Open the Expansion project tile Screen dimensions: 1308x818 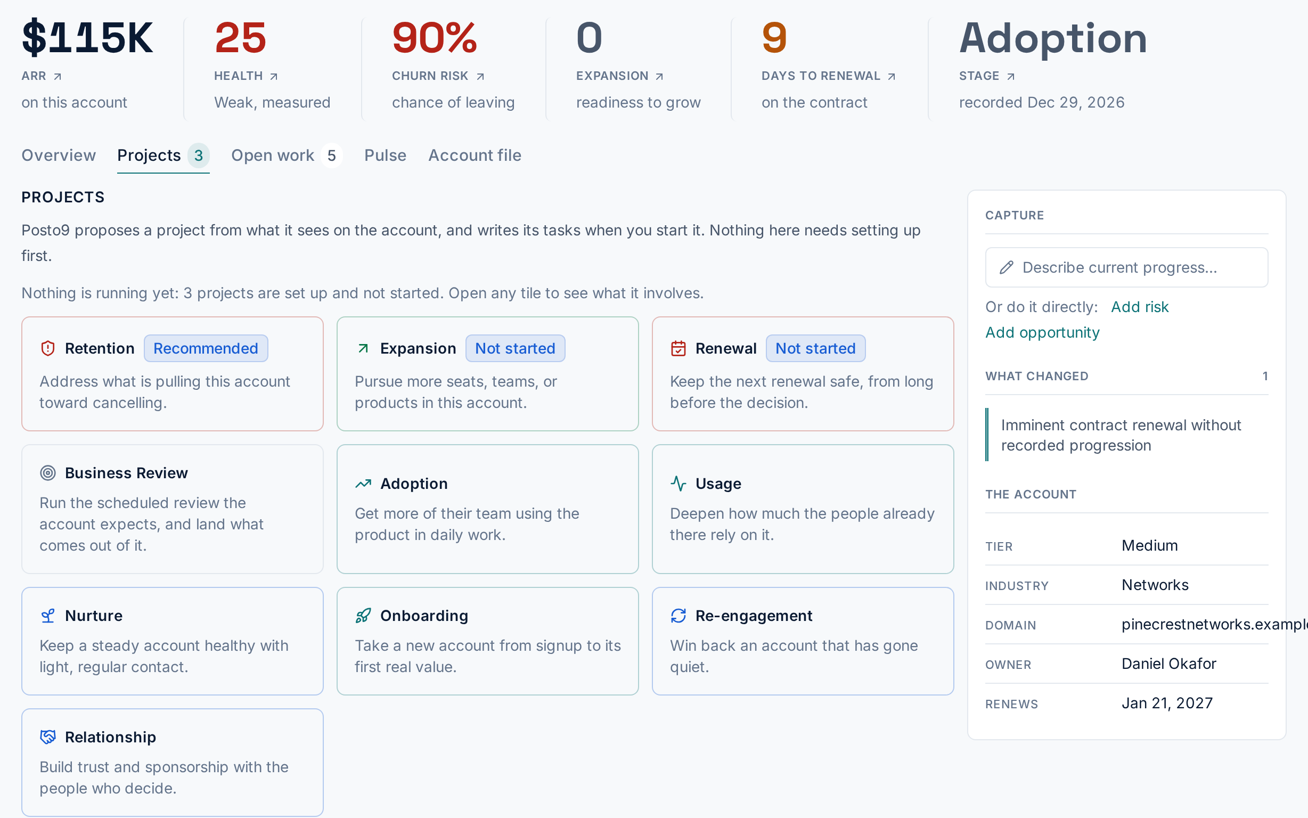(x=488, y=374)
